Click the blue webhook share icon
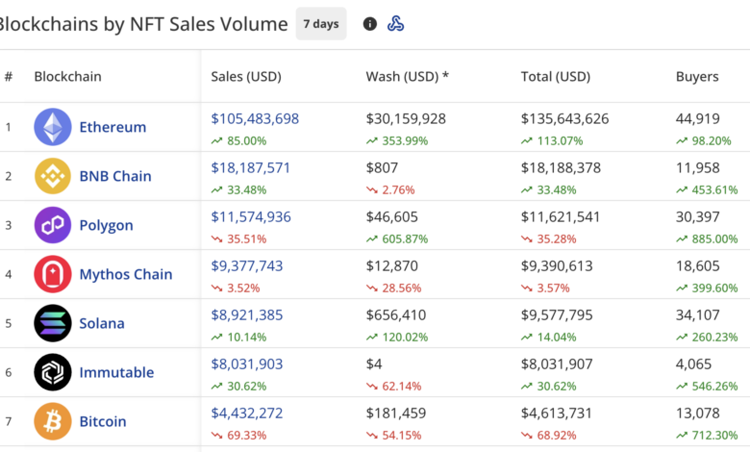This screenshot has width=750, height=452. 395,24
